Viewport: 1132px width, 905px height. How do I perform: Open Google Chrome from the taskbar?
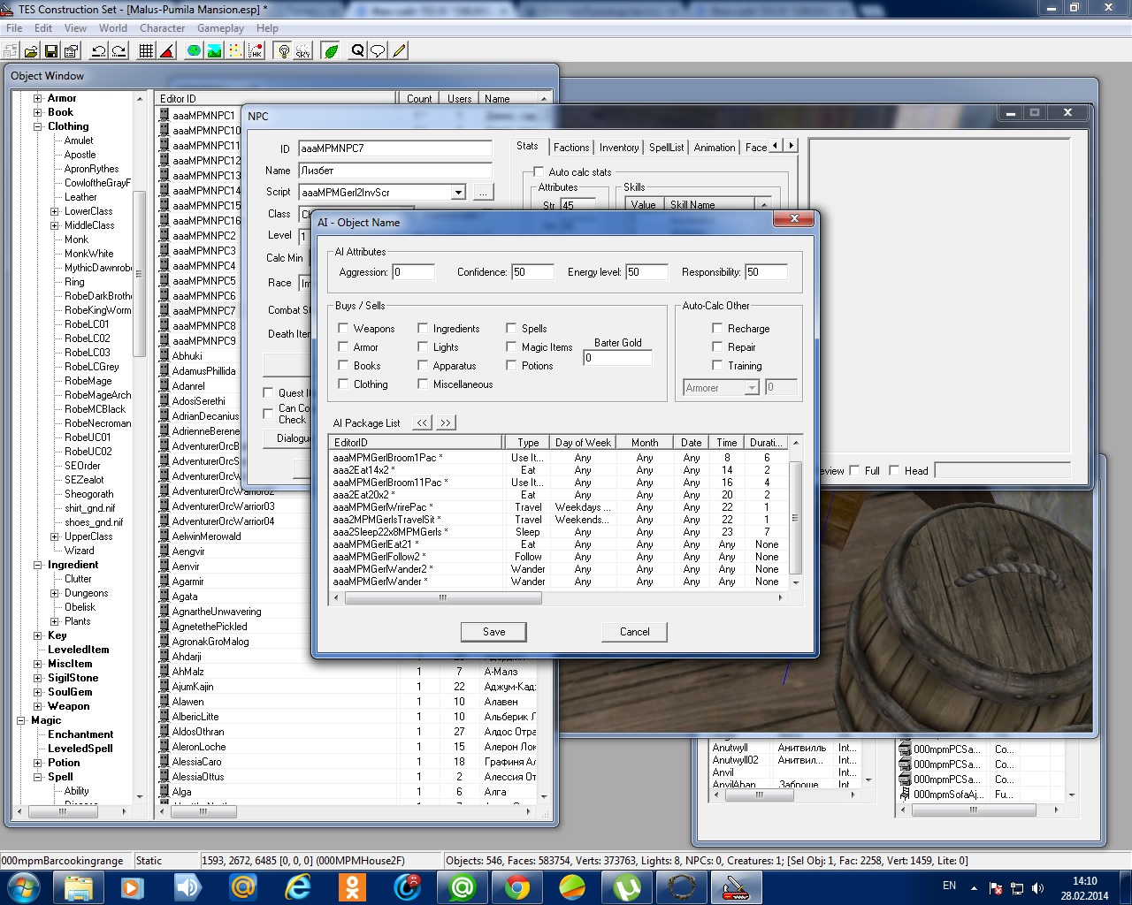[517, 886]
